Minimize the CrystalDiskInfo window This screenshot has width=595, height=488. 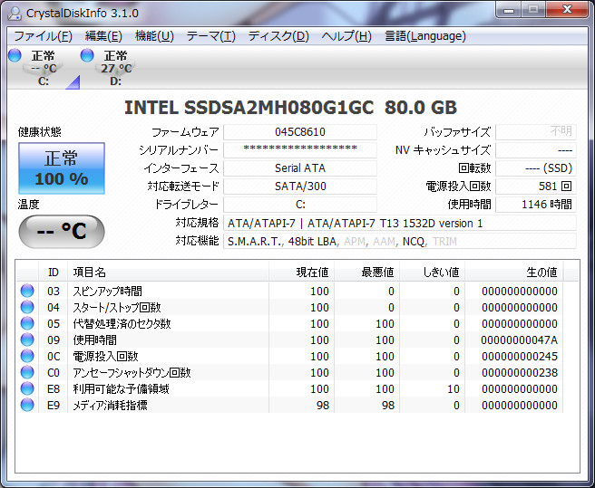click(508, 9)
